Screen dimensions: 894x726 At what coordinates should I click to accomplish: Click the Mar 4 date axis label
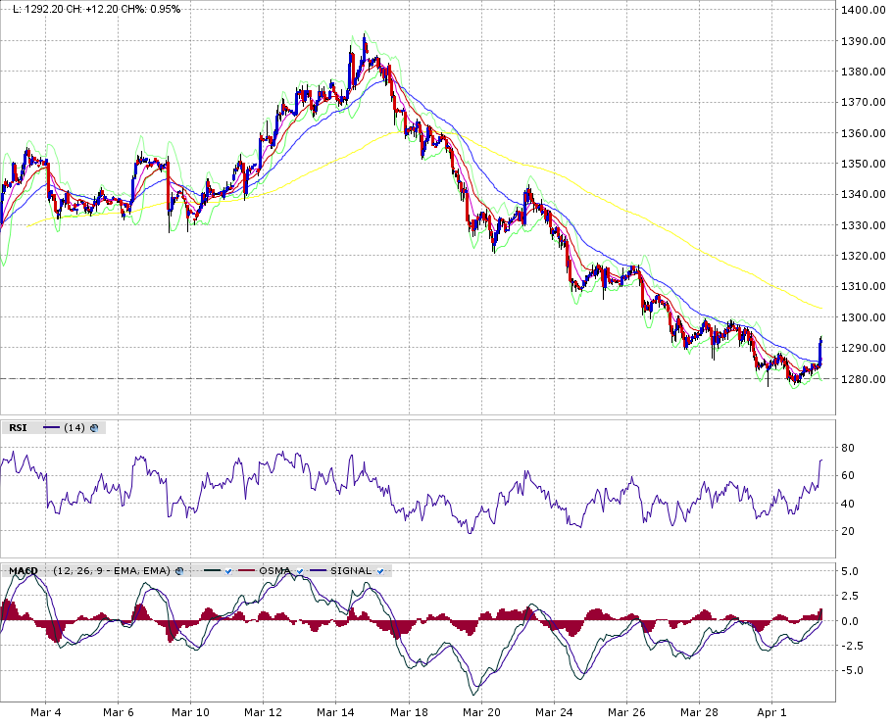coord(46,712)
